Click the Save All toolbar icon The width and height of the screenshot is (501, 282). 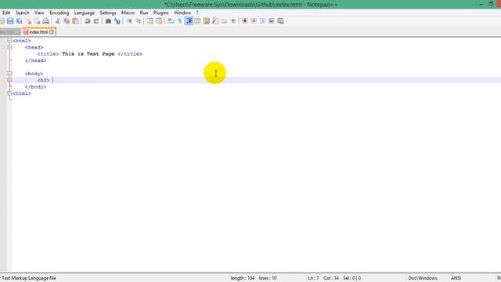coord(19,21)
